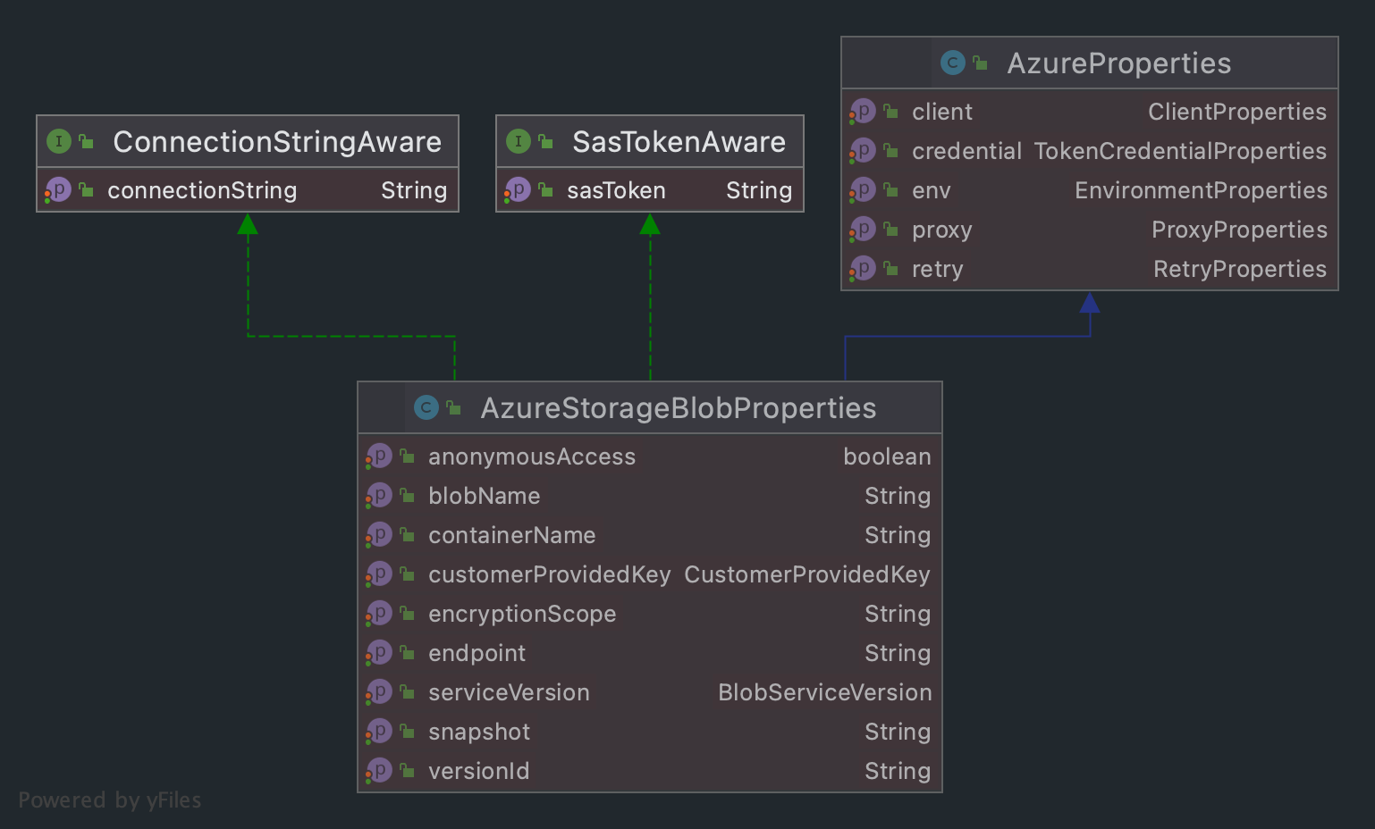
Task: Click the TokenCredentialProperties type label
Action: pyautogui.click(x=1179, y=151)
